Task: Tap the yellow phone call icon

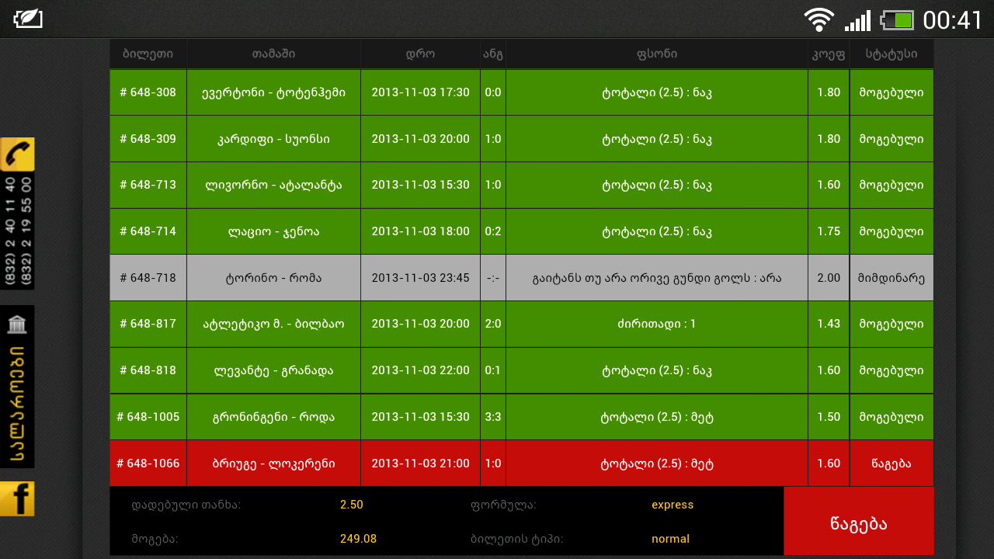Action: (17, 154)
